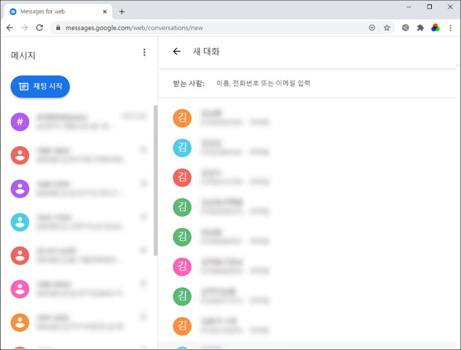This screenshot has width=461, height=350.
Task: Click the browser forward arrow
Action: (25, 28)
